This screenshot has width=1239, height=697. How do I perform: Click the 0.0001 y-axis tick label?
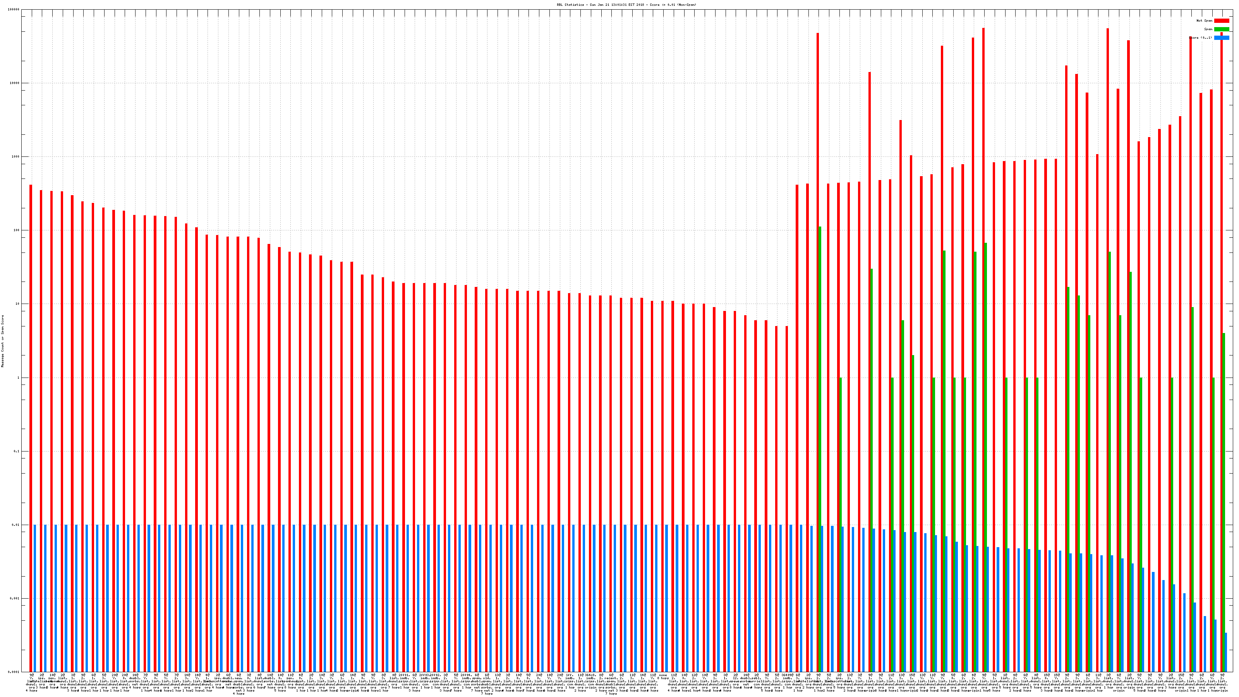[14, 672]
